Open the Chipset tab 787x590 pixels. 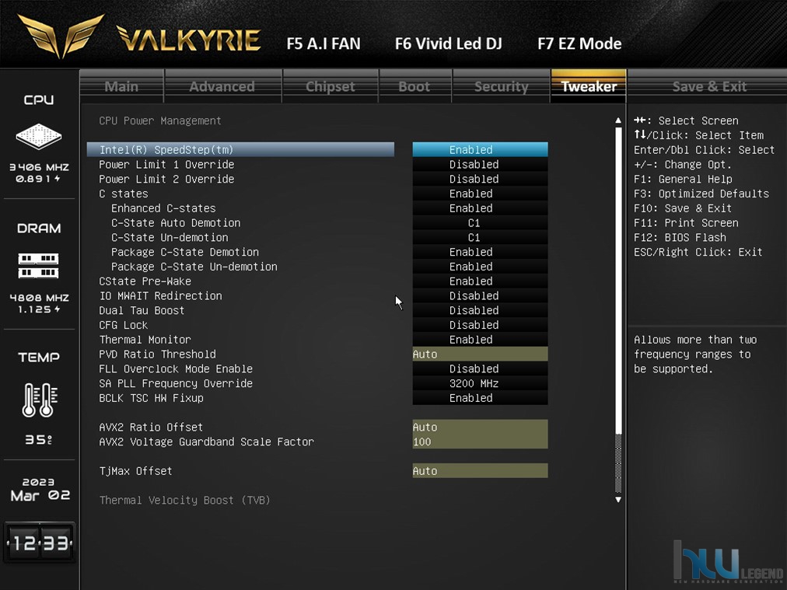point(331,86)
